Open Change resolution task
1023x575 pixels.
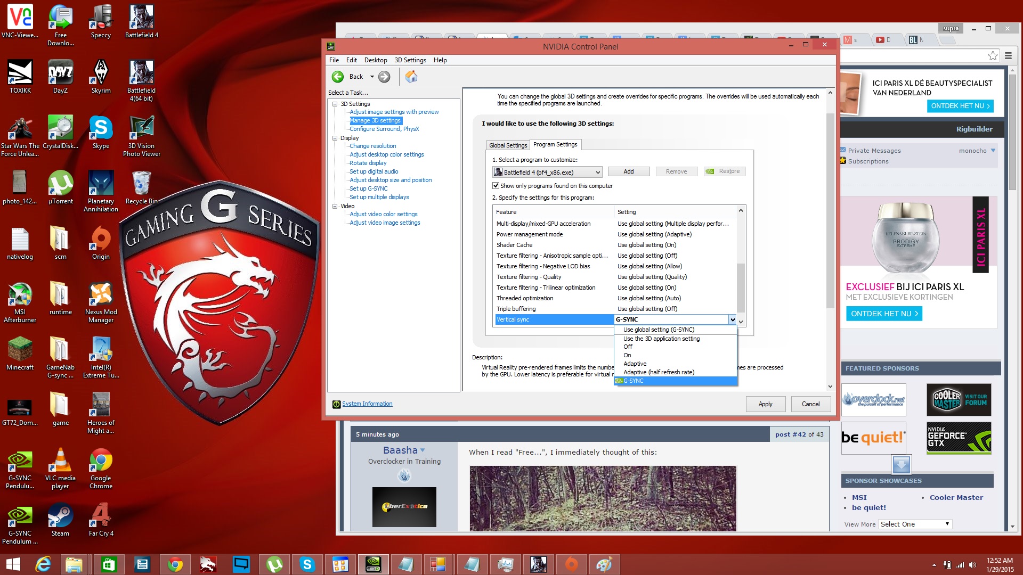373,146
